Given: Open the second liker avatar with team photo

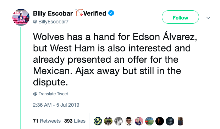Looking at the screenshot, I should click(108, 121).
